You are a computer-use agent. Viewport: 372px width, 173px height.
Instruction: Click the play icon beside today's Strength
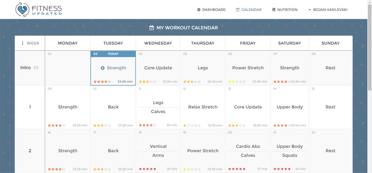click(x=103, y=68)
